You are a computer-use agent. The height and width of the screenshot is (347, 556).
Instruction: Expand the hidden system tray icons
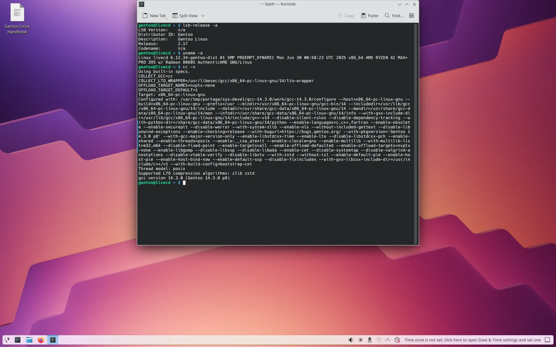tap(388, 340)
